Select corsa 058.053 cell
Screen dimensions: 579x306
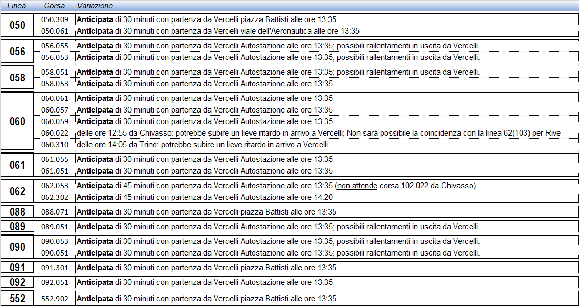tap(55, 84)
